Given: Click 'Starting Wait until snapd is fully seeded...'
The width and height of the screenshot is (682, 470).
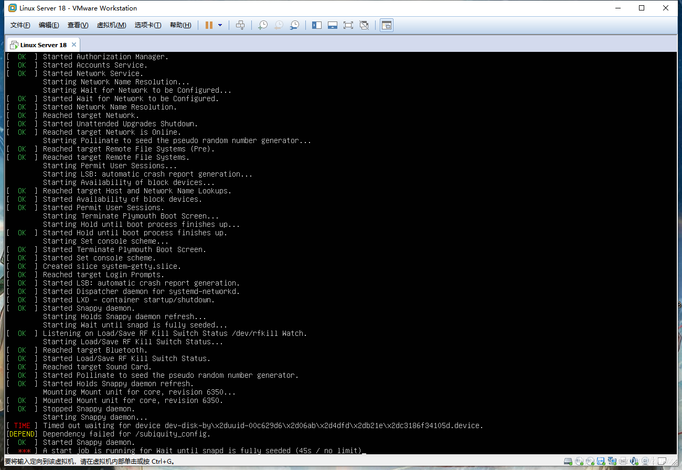Looking at the screenshot, I should [x=135, y=325].
